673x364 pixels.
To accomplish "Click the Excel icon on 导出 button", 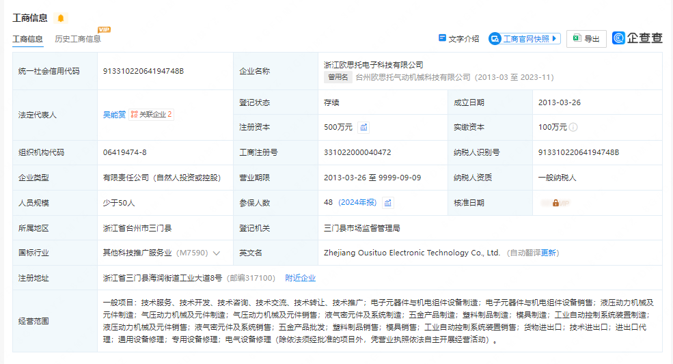I will pyautogui.click(x=577, y=38).
